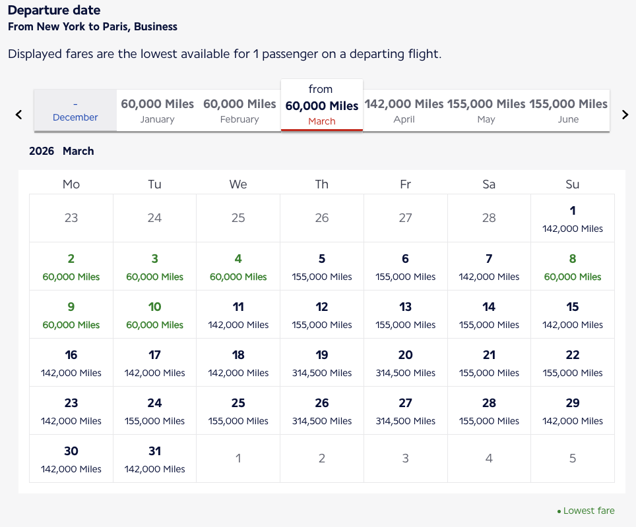Switch to the January fares tab

click(157, 109)
